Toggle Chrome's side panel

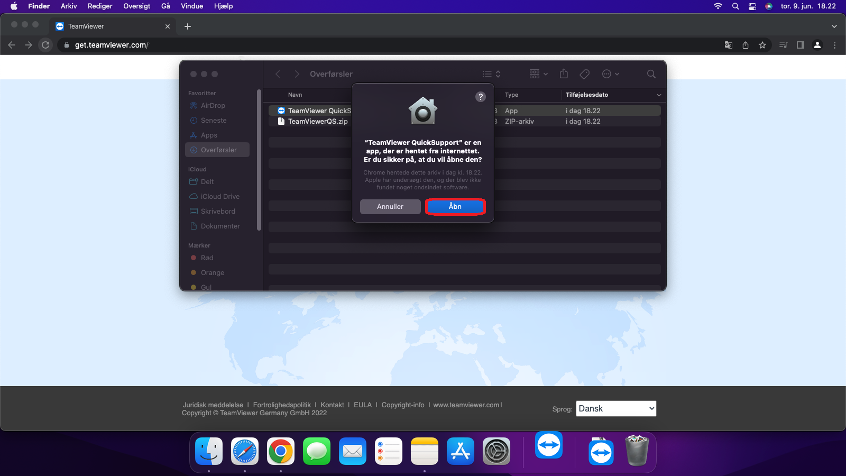[x=801, y=45]
